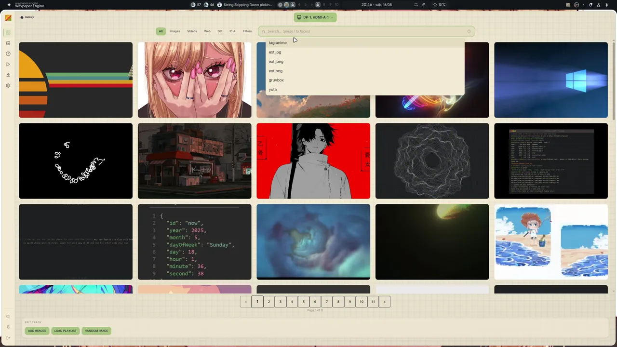This screenshot has height=347, width=617.
Task: Open the clock history icon in sidebar
Action: (8, 53)
